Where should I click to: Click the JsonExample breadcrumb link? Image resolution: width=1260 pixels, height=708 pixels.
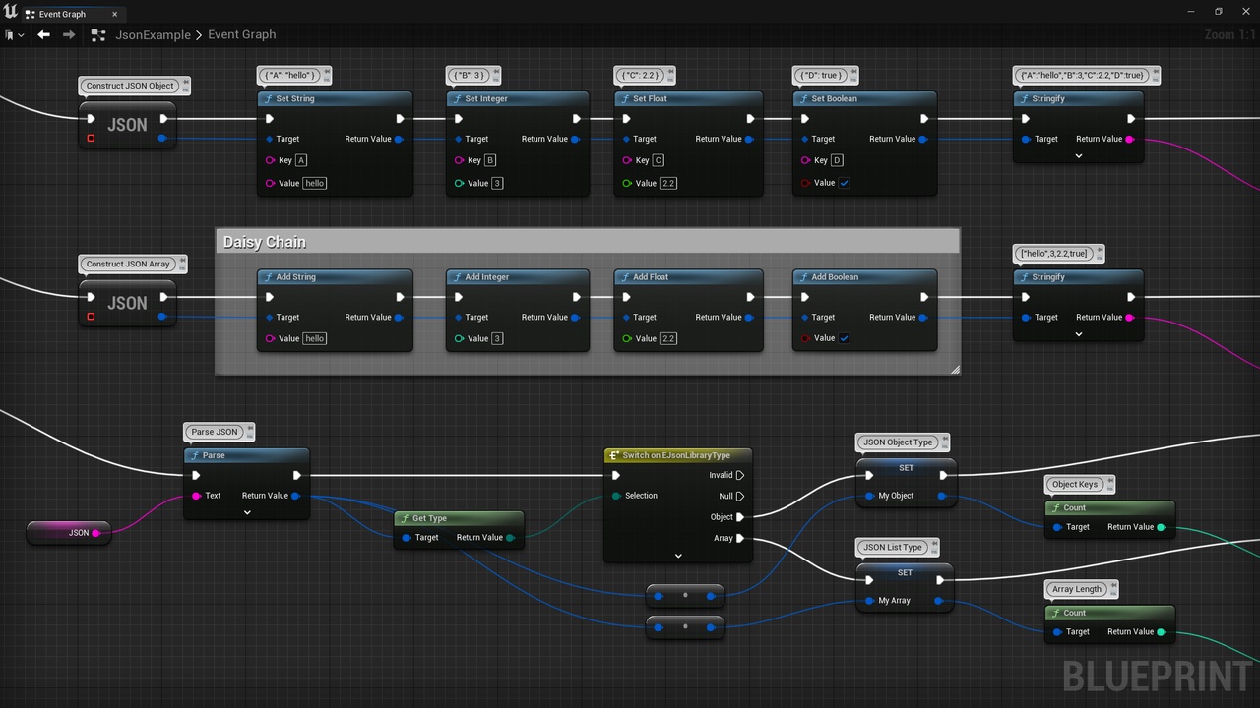tap(153, 34)
